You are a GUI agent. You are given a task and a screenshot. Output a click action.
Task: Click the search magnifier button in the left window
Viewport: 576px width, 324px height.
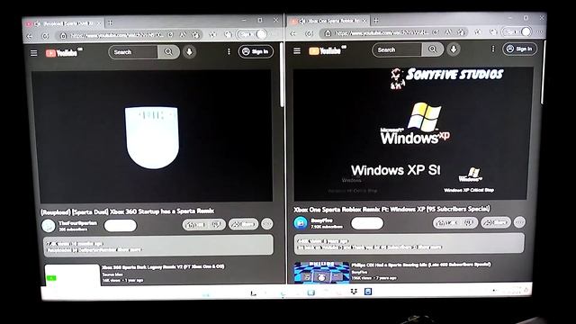[x=168, y=52]
